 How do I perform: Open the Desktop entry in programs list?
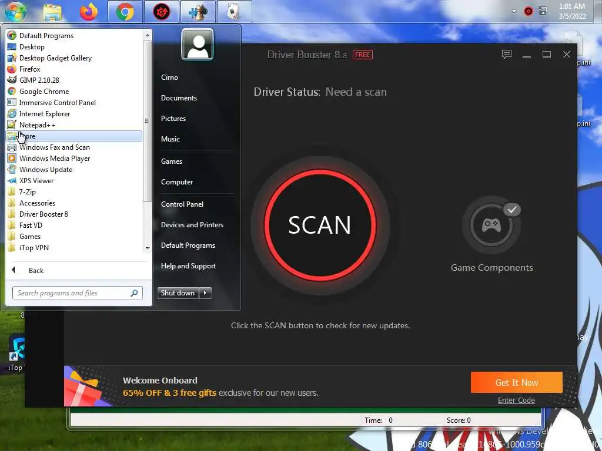(x=74, y=47)
